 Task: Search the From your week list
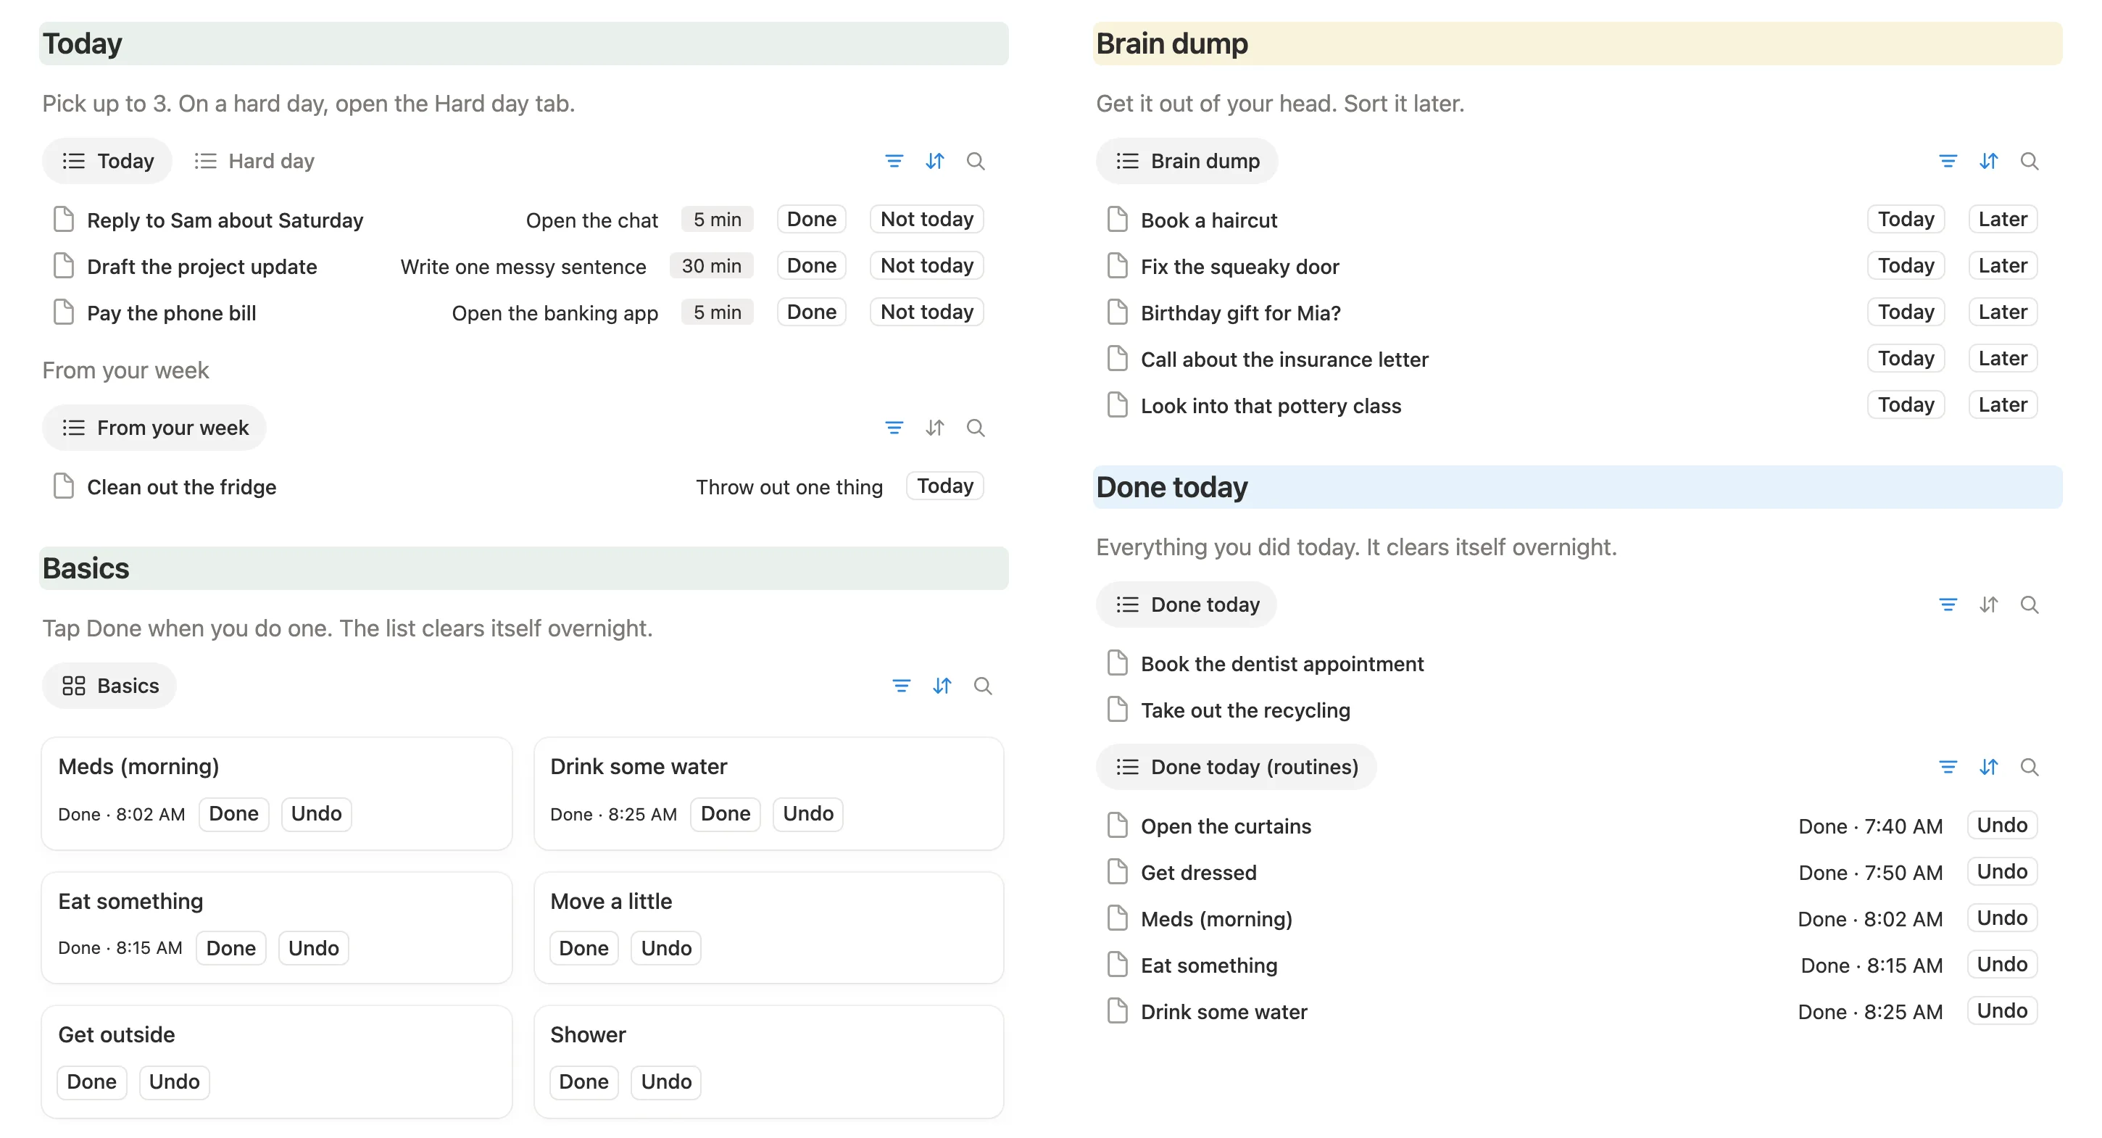[975, 428]
